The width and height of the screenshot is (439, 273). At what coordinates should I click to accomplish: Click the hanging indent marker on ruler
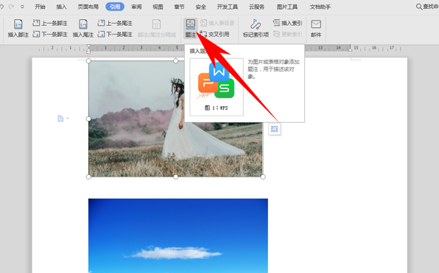click(x=88, y=50)
